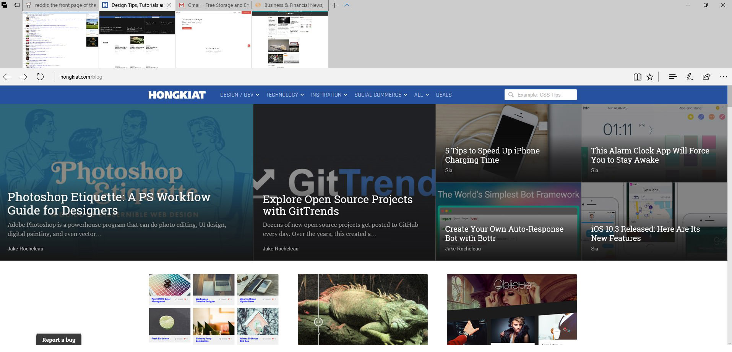This screenshot has height=352, width=732.
Task: Open Photoshop Etiquette workflow guide article
Action: click(x=109, y=203)
